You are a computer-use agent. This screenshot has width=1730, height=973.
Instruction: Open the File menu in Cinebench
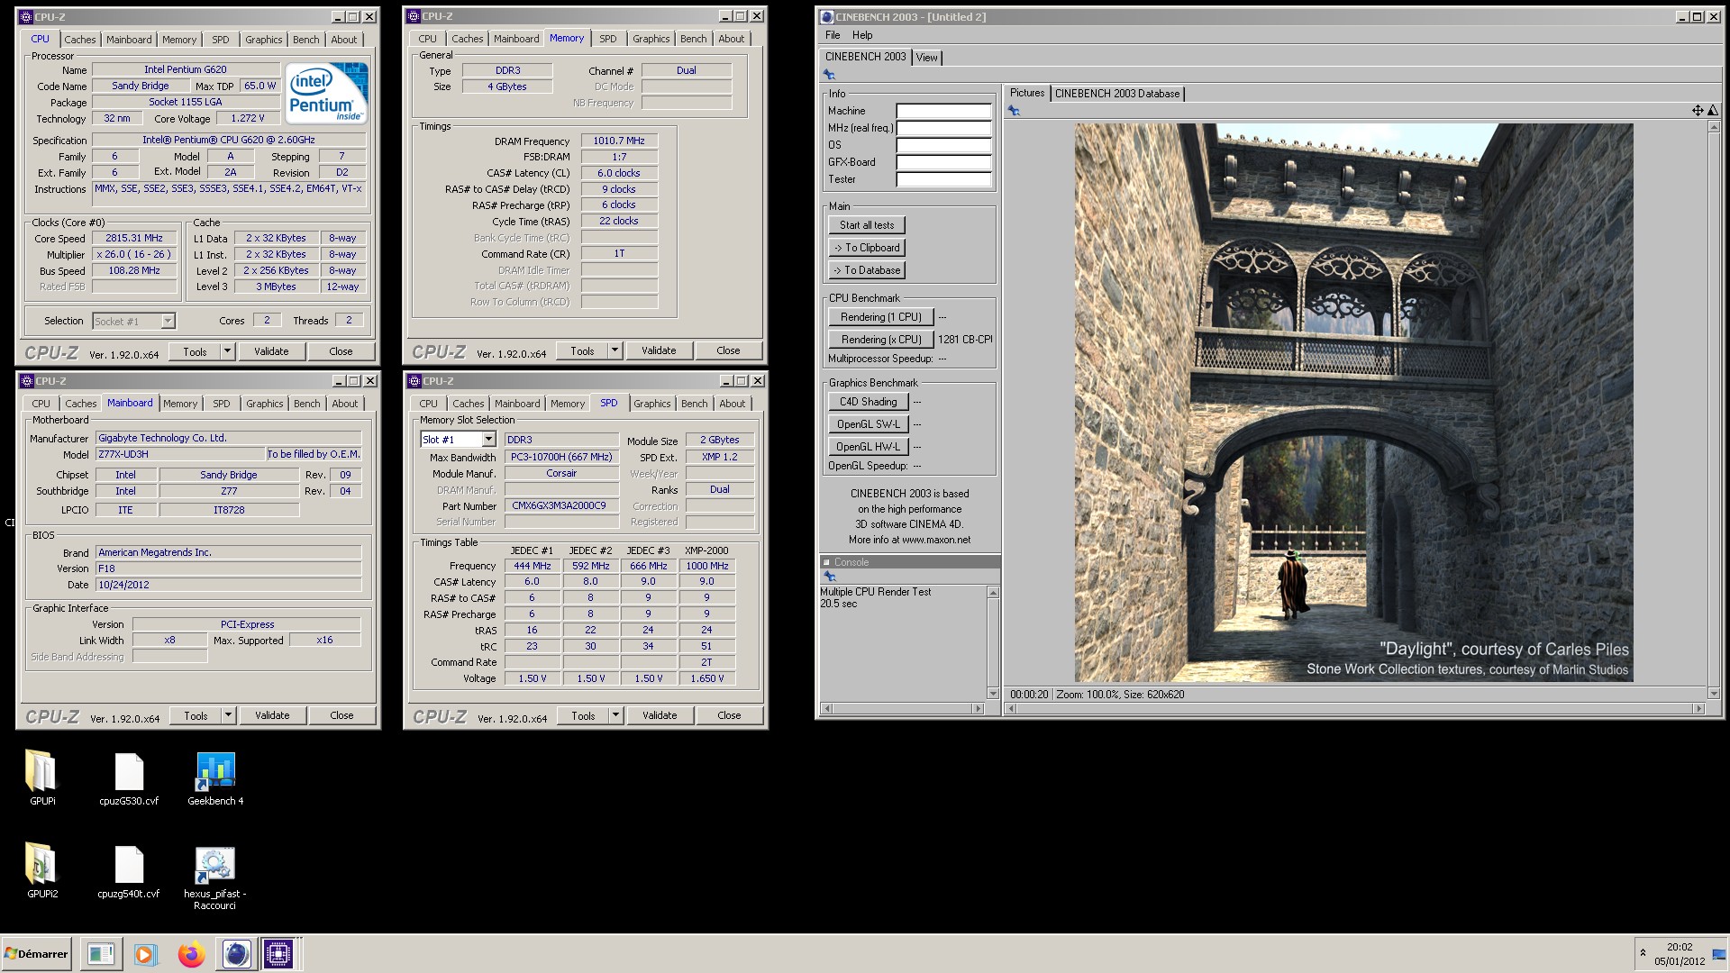(833, 35)
